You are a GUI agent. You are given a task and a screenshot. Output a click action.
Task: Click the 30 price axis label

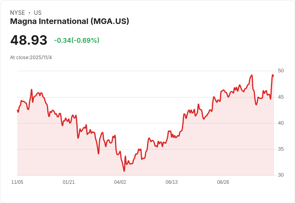281,175
